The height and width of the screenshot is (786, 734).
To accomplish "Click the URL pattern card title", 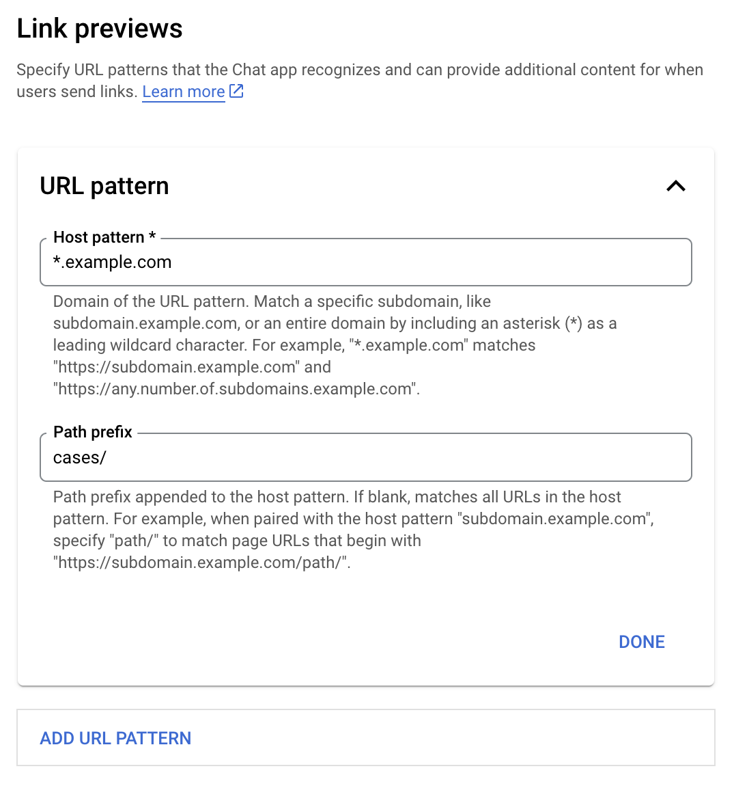I will coord(104,185).
